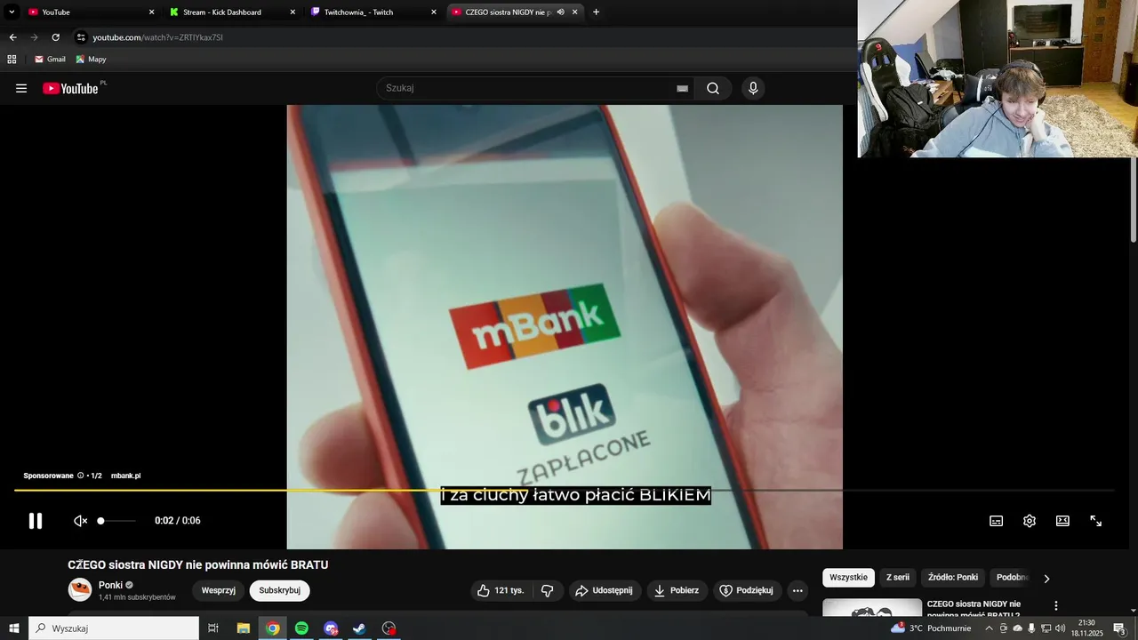Open the on-screen keyboard icon in search box
This screenshot has width=1138, height=640.
(x=682, y=88)
